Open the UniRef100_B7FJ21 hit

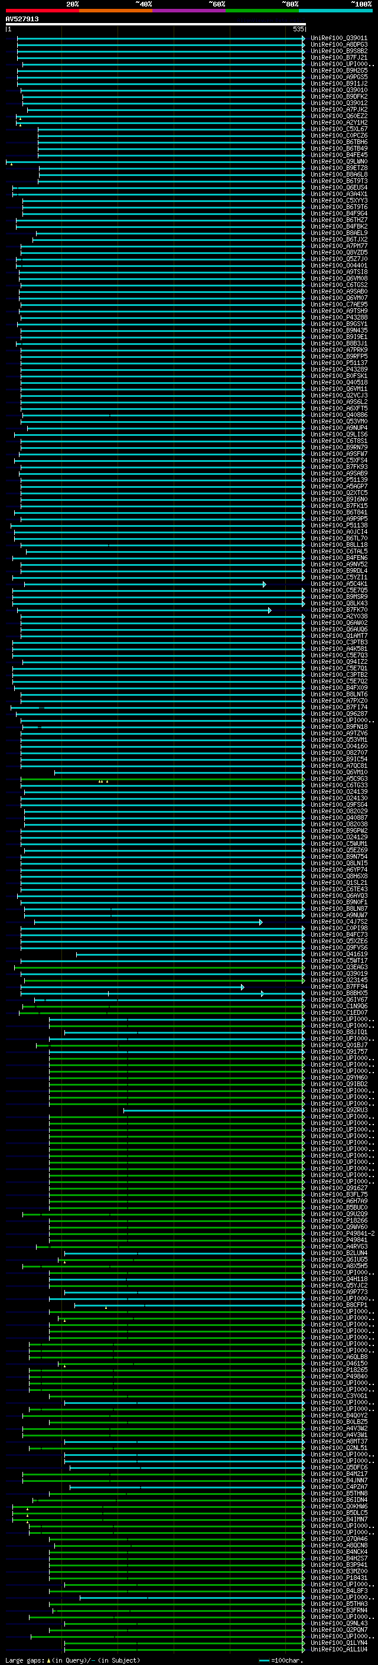click(x=339, y=57)
